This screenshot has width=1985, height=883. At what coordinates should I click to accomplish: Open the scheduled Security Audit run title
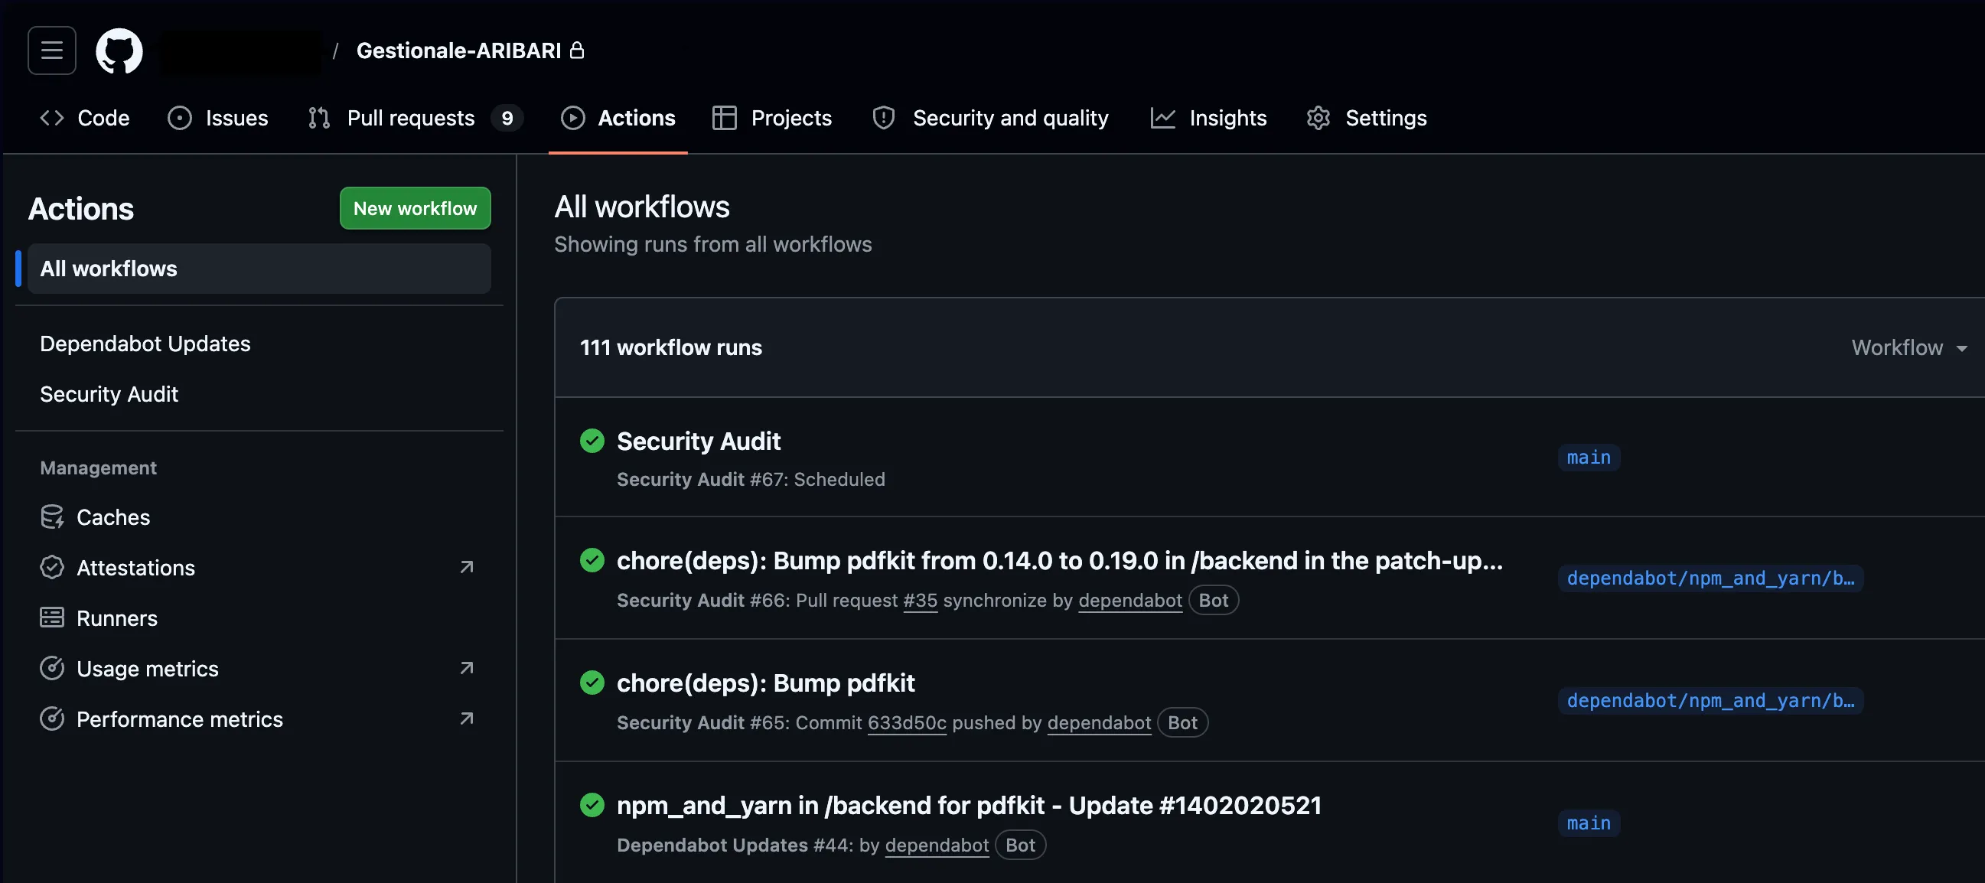tap(699, 441)
